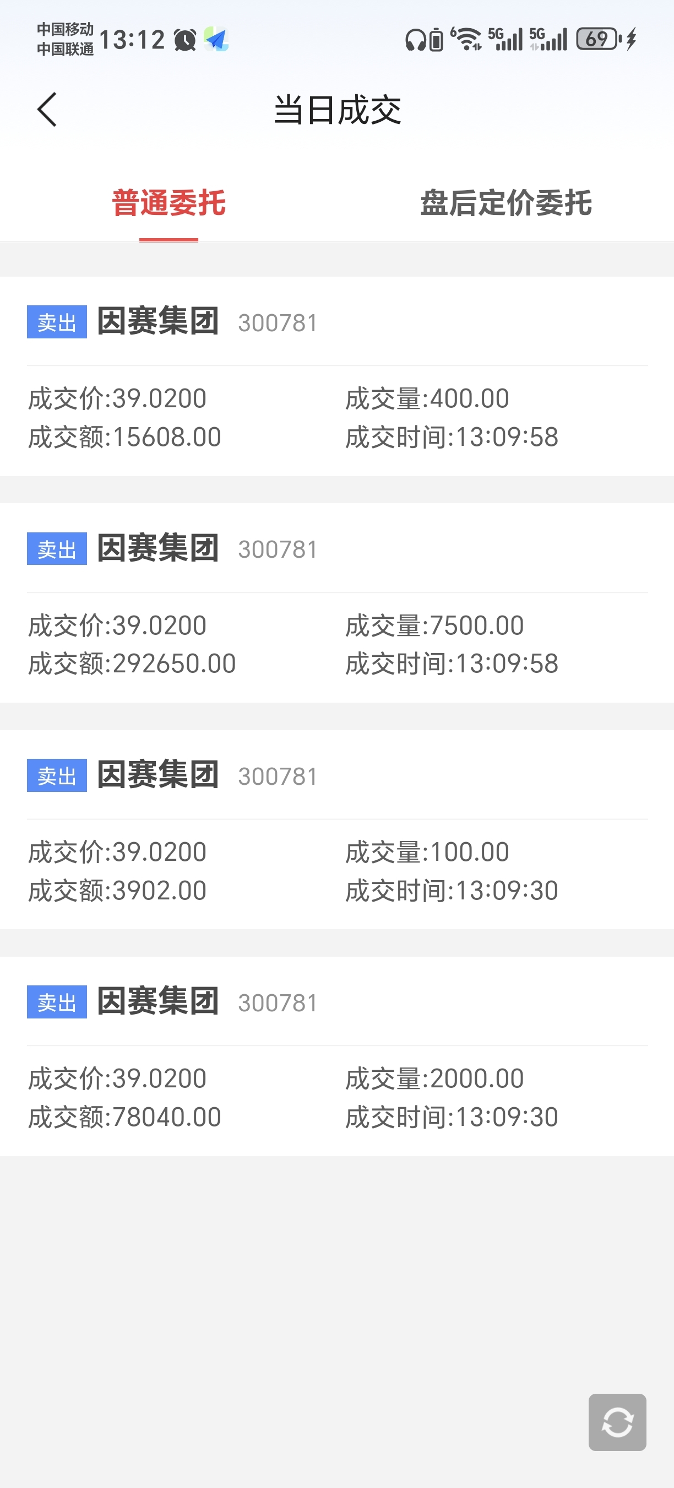Image resolution: width=674 pixels, height=1488 pixels.
Task: Switch to the 盘后定价委托 tab
Action: tap(506, 203)
